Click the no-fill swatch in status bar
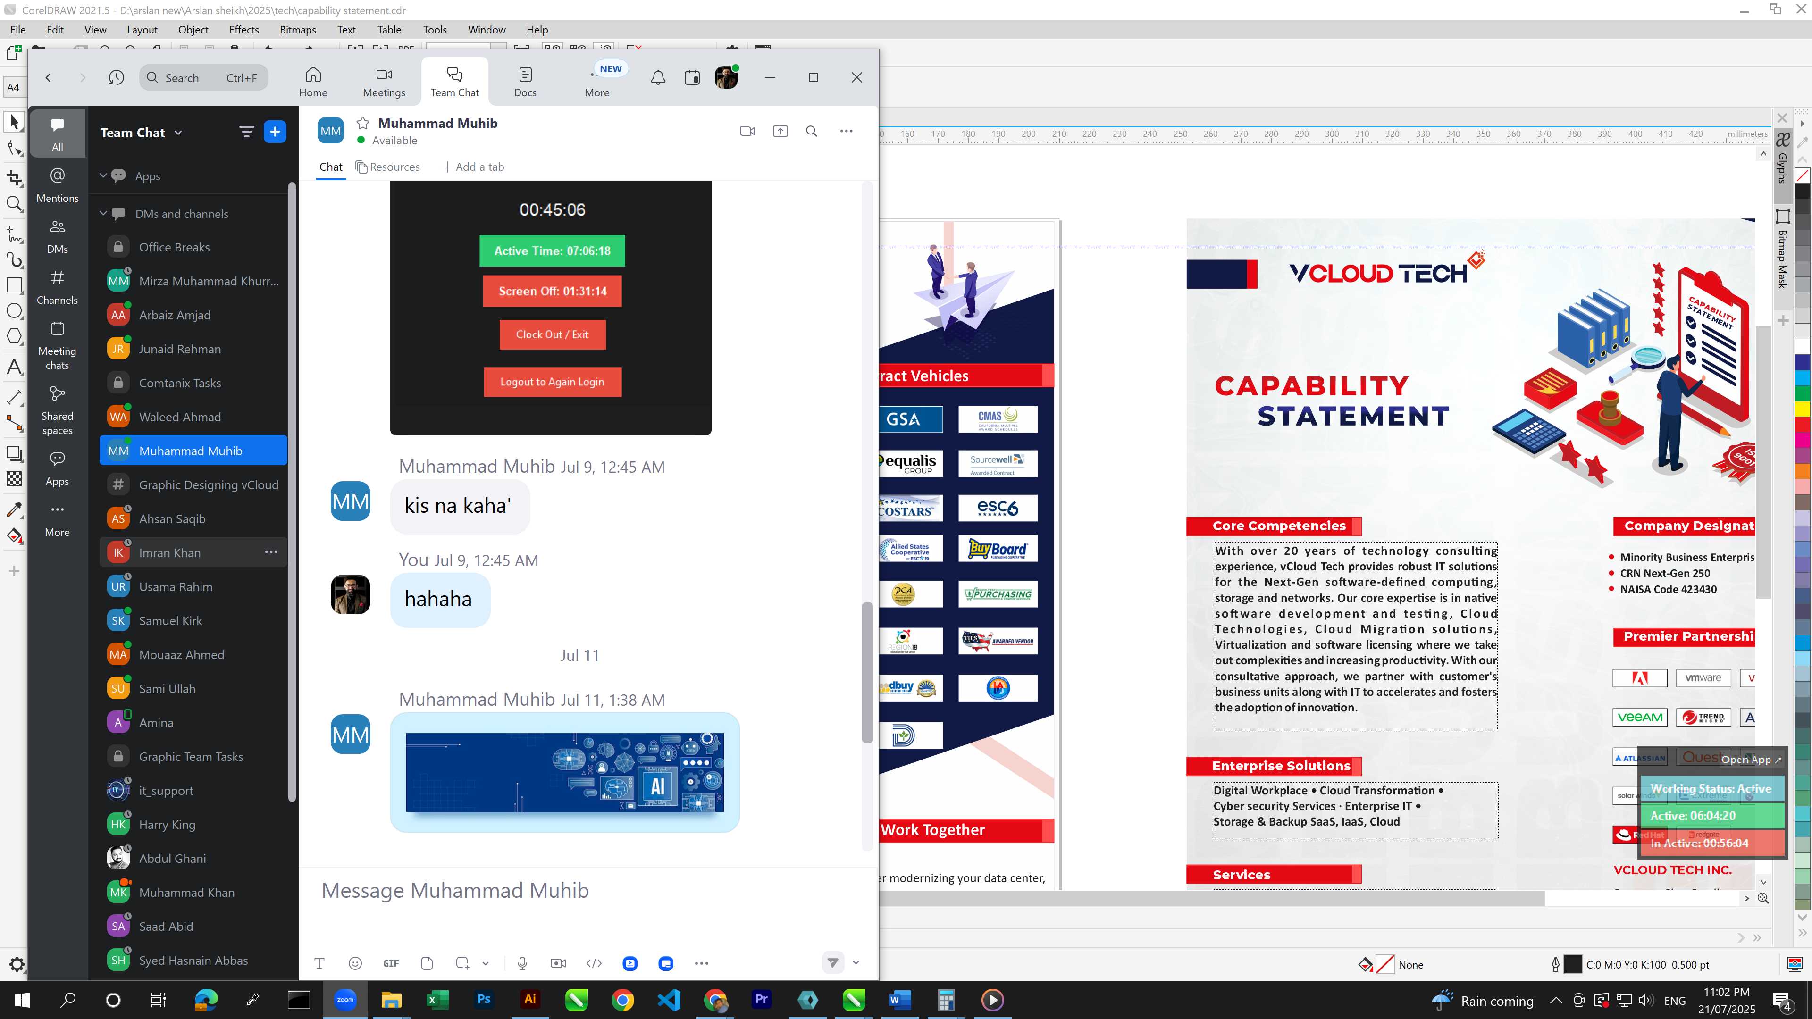The height and width of the screenshot is (1019, 1812). tap(1385, 965)
